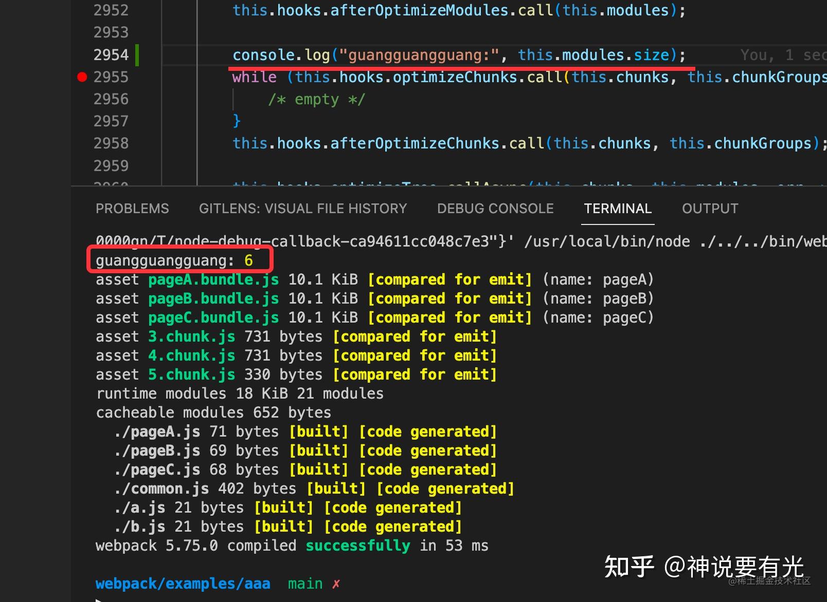The height and width of the screenshot is (602, 827).
Task: Switch to the TERMINAL panel tab
Action: (617, 208)
